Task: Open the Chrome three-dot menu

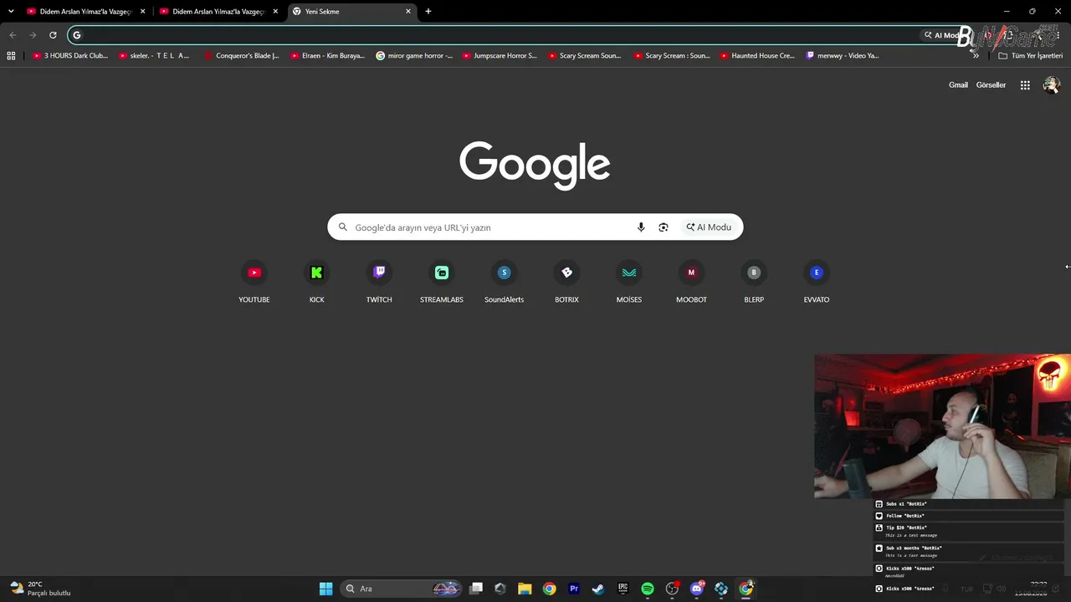Action: 1058,35
